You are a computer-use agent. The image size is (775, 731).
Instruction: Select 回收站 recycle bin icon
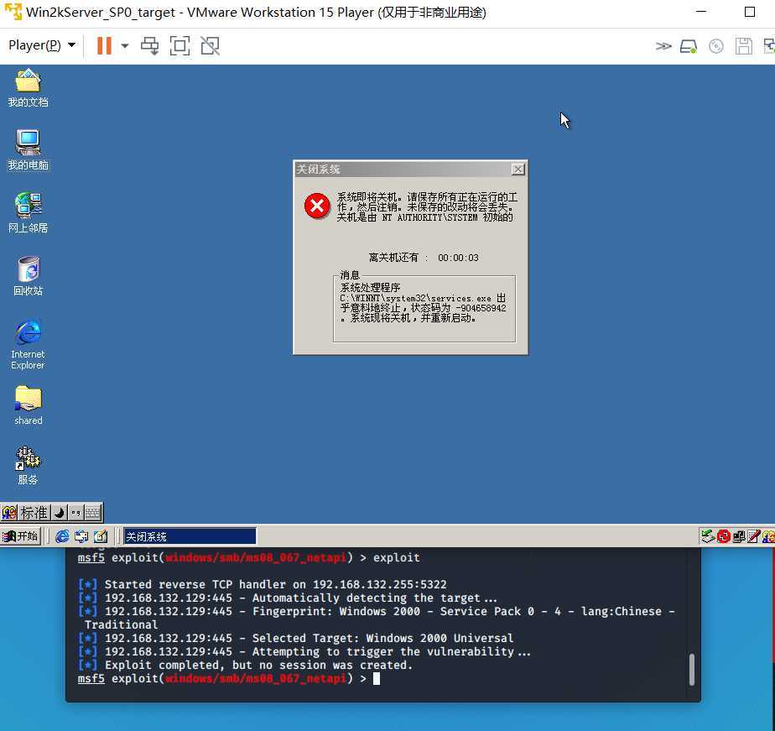tap(28, 276)
